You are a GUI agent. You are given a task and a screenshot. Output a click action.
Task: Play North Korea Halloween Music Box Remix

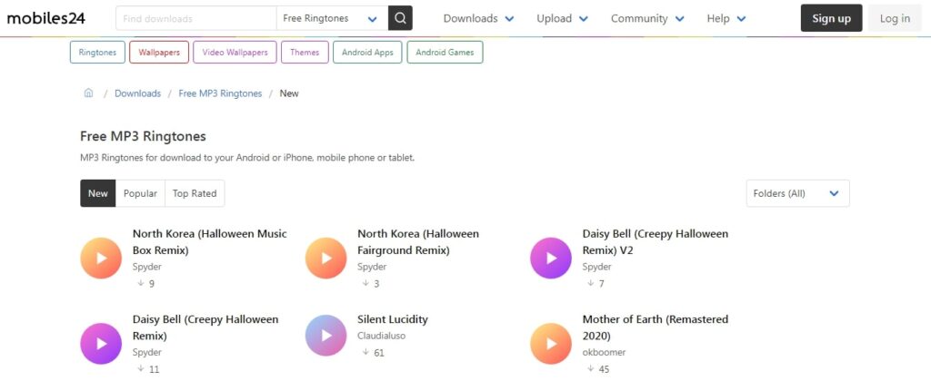point(101,258)
